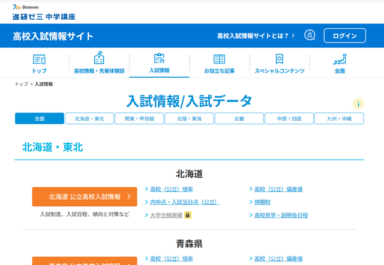Choose the 近畿 region tab
The height and width of the screenshot is (265, 384).
tap(239, 118)
